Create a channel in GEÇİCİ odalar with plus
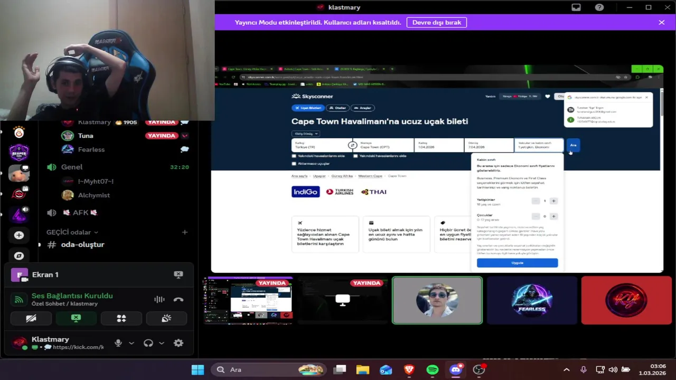676x380 pixels. 185,232
